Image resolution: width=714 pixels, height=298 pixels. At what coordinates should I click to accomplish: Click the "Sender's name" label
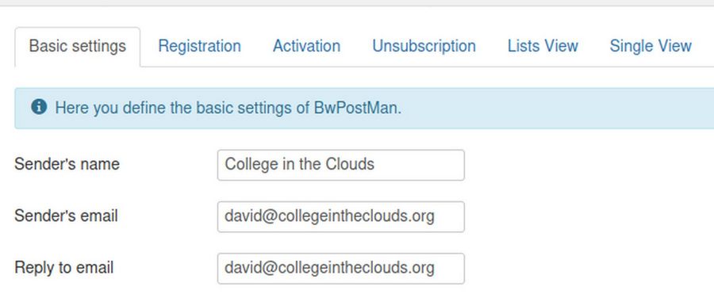(x=67, y=164)
